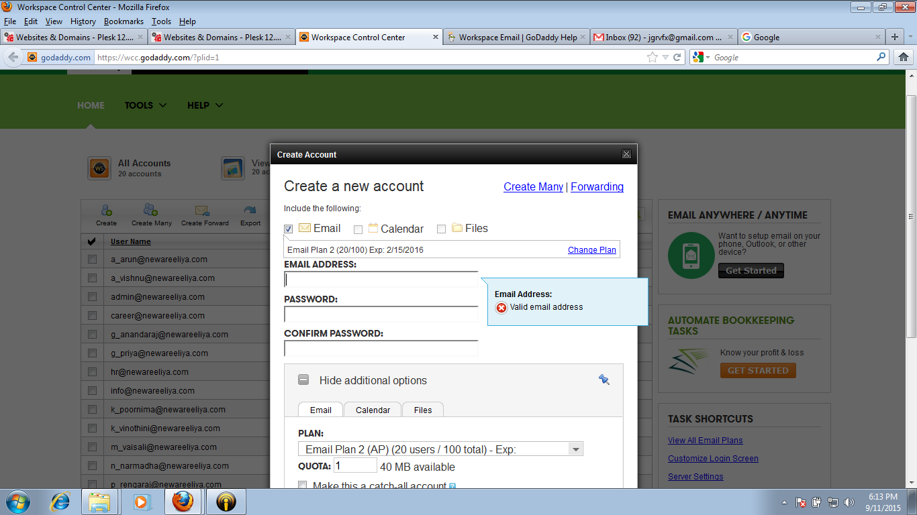Click the green phone email setup icon
This screenshot has height=515, width=917.
691,255
